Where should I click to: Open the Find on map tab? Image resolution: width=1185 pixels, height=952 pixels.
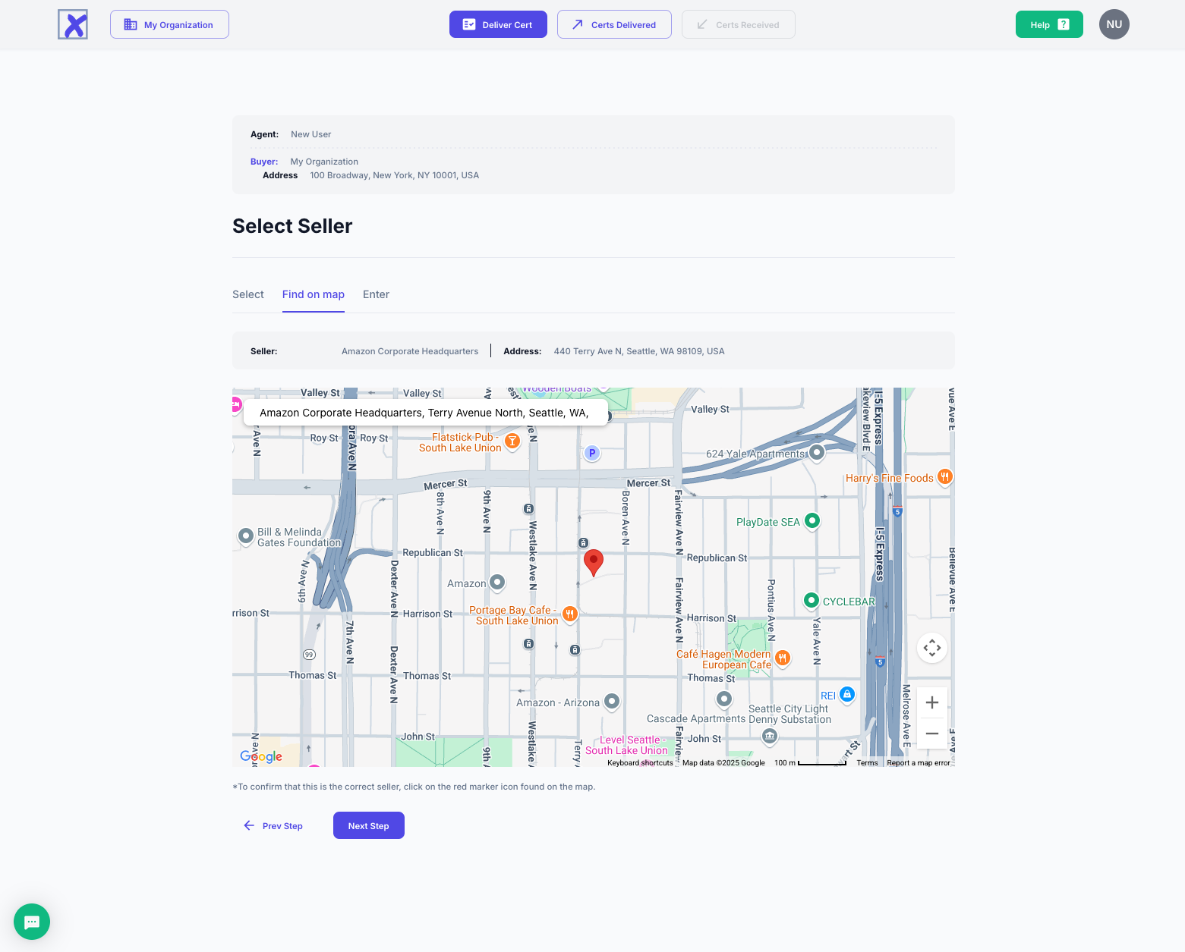click(x=313, y=294)
